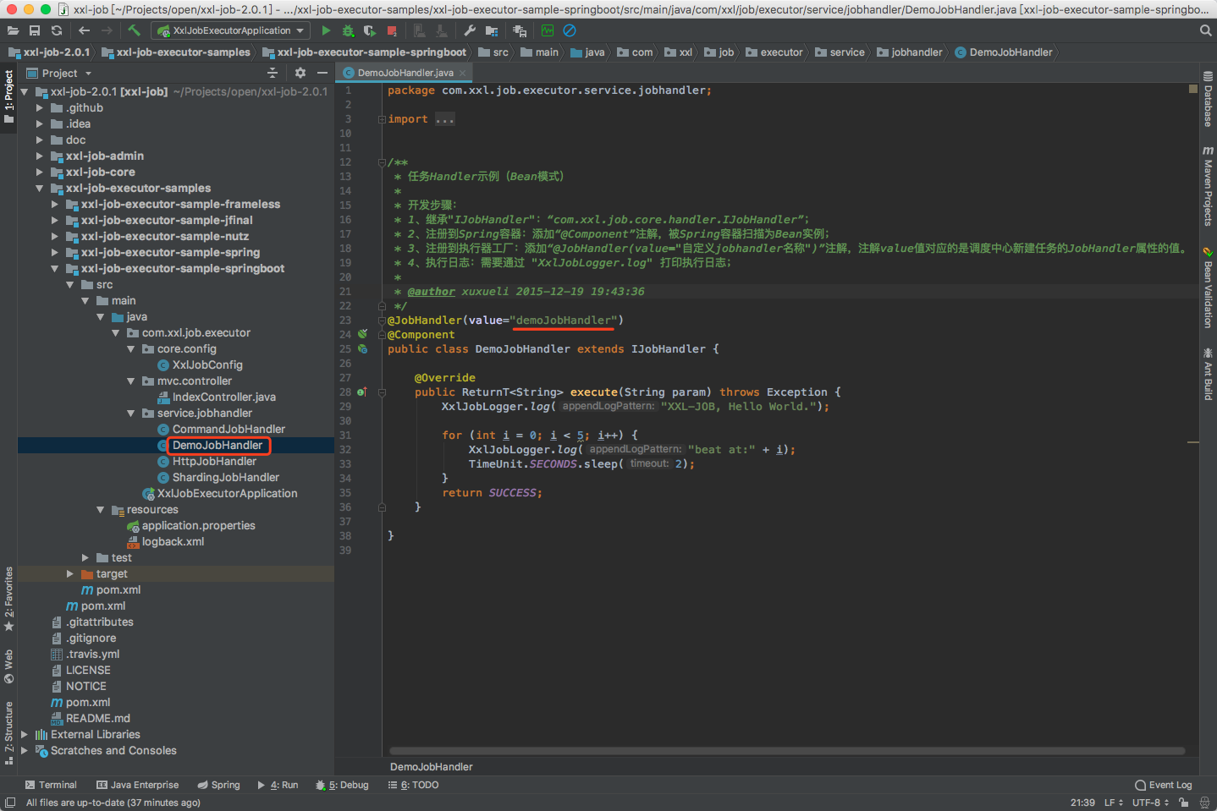Click the Synchronize refresh toolbar icon
The width and height of the screenshot is (1217, 811).
click(x=57, y=30)
